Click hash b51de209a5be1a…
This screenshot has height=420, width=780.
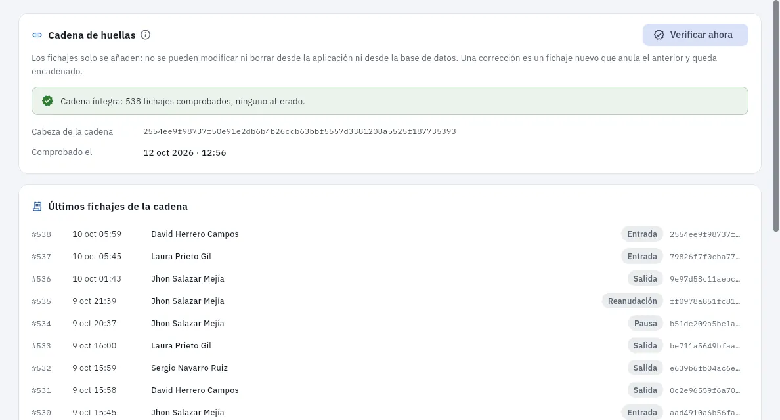704,324
